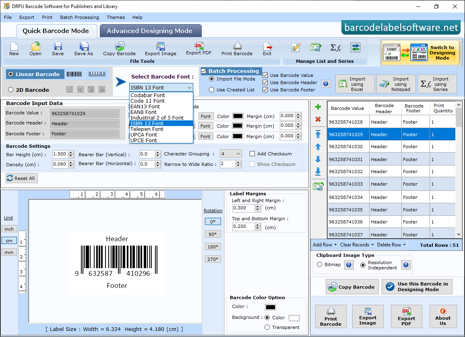Click the Switch to Designing Mode button
465x337 pixels.
tap(421, 52)
